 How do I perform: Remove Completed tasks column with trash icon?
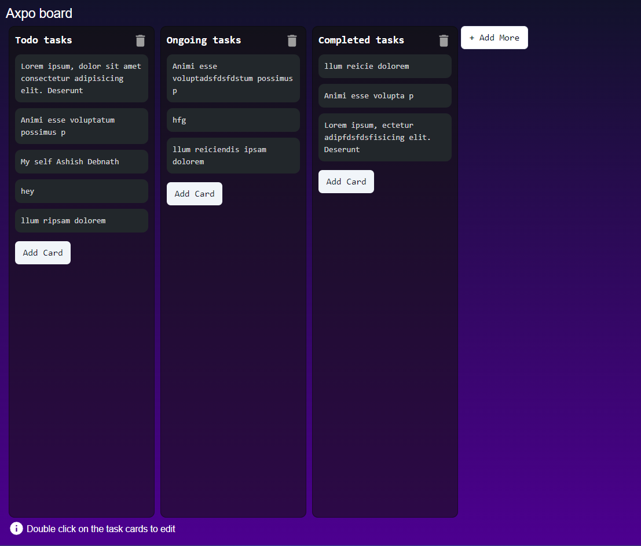[444, 40]
